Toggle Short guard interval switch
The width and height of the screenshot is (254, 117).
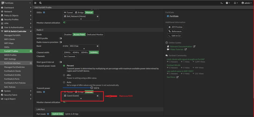pyautogui.click(x=60, y=62)
